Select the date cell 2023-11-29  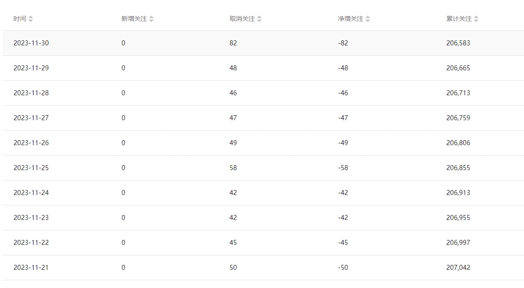[31, 68]
